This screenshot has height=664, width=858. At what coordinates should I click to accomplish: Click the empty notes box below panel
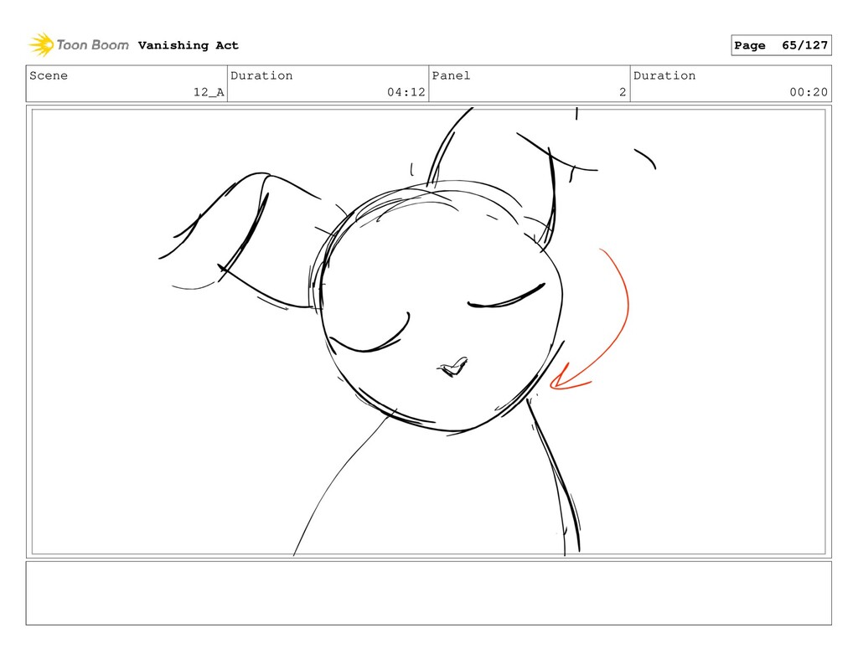(x=428, y=593)
